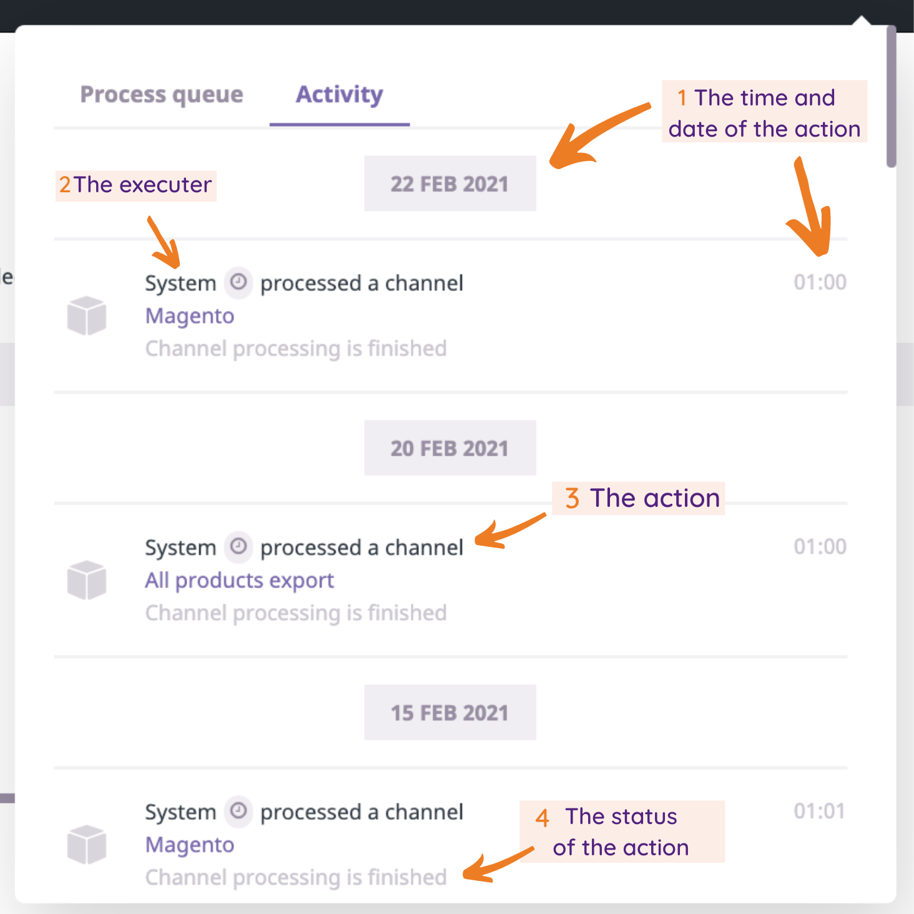Click the 15 FEB 2021 date badge
914x914 pixels.
point(450,713)
